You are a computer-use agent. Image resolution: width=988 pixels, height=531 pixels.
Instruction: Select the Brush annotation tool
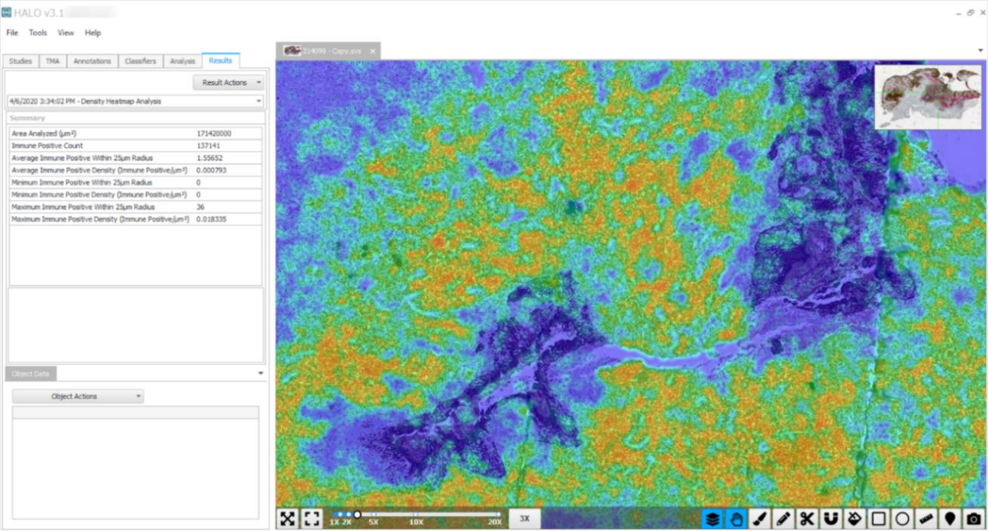760,519
